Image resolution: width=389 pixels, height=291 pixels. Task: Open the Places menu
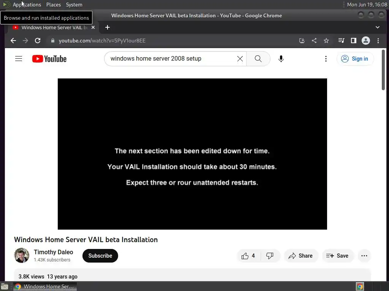coord(54,5)
